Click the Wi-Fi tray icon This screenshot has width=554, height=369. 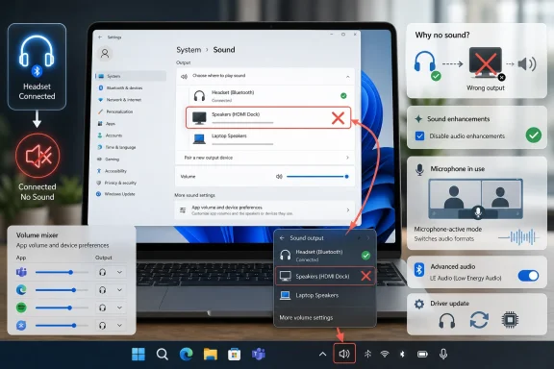(x=385, y=354)
